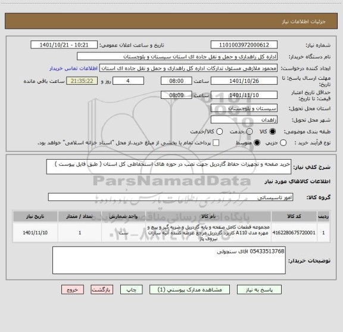This screenshot has height=332, width=343.
Task: Click the request creator field محمود ملازهی
Action: coord(188,68)
